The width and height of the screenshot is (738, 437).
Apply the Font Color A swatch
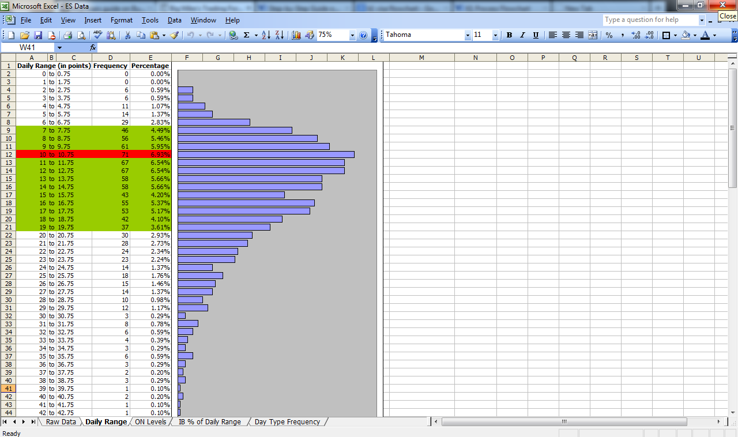click(705, 35)
